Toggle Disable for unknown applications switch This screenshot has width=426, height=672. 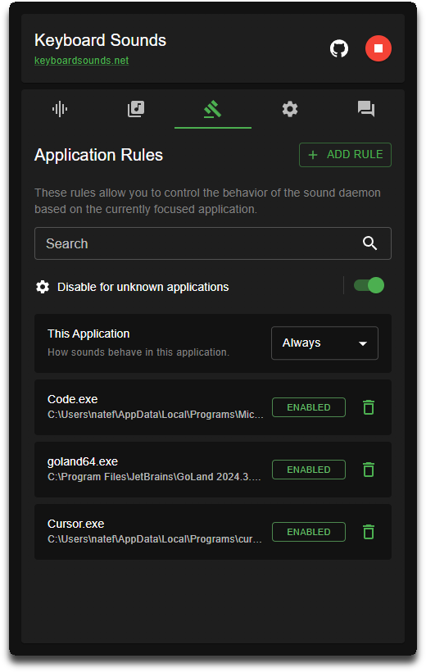point(369,285)
